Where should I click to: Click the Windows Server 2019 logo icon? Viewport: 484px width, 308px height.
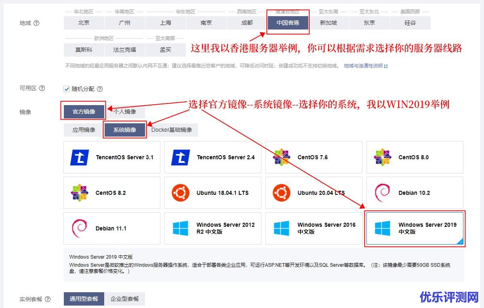[383, 228]
